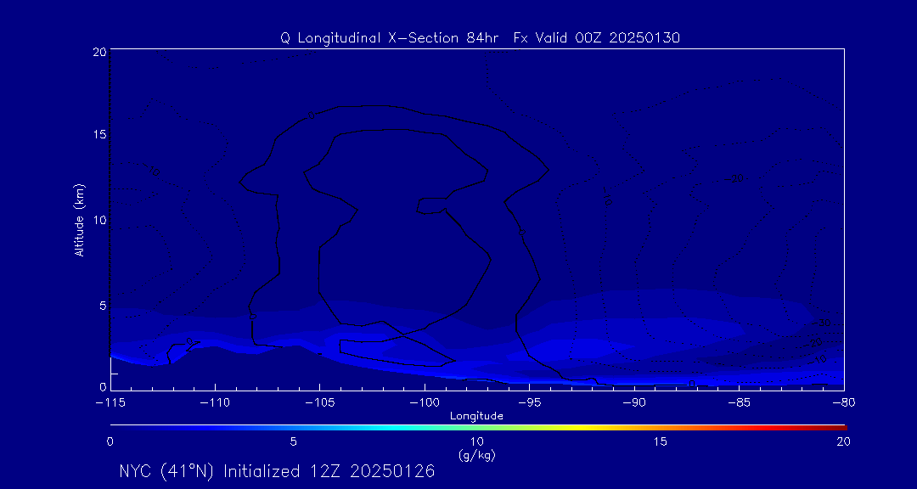
Task: Click the altitude axis tick label 15
Action: click(99, 134)
